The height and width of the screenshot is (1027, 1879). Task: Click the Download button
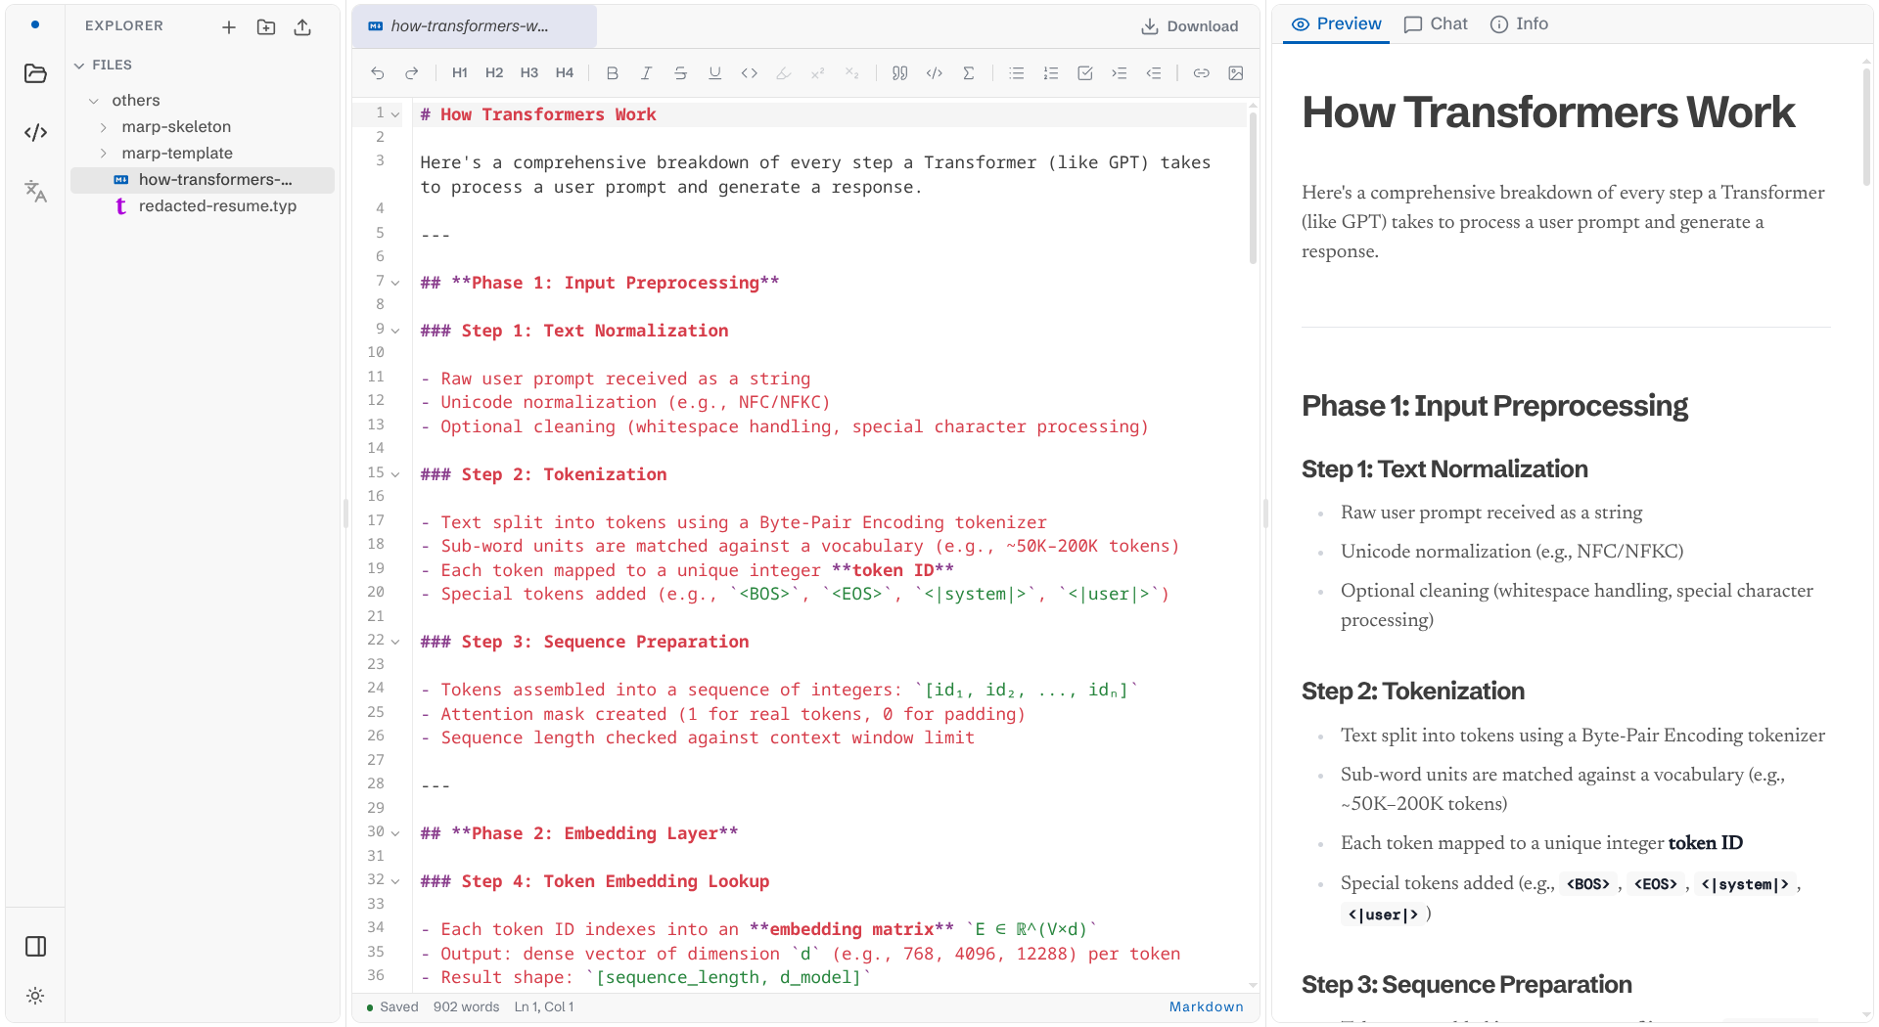pos(1190,26)
